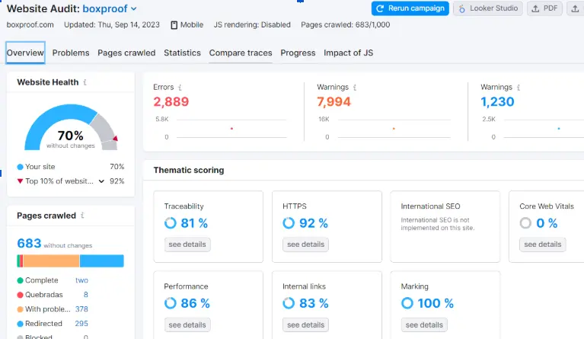
Task: Click the info icon beside orange Warnings
Action: click(355, 87)
